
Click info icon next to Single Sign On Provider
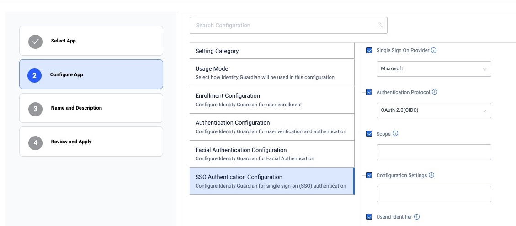point(434,50)
